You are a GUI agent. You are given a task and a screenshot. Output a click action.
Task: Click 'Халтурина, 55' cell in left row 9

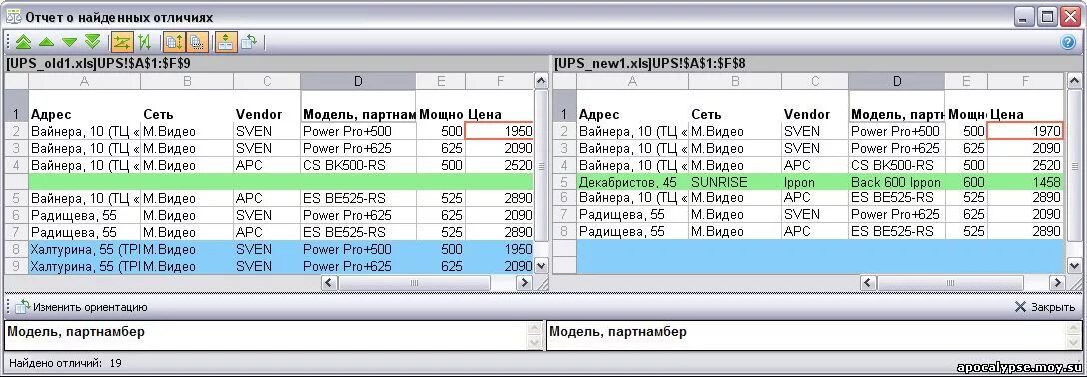coord(85,266)
